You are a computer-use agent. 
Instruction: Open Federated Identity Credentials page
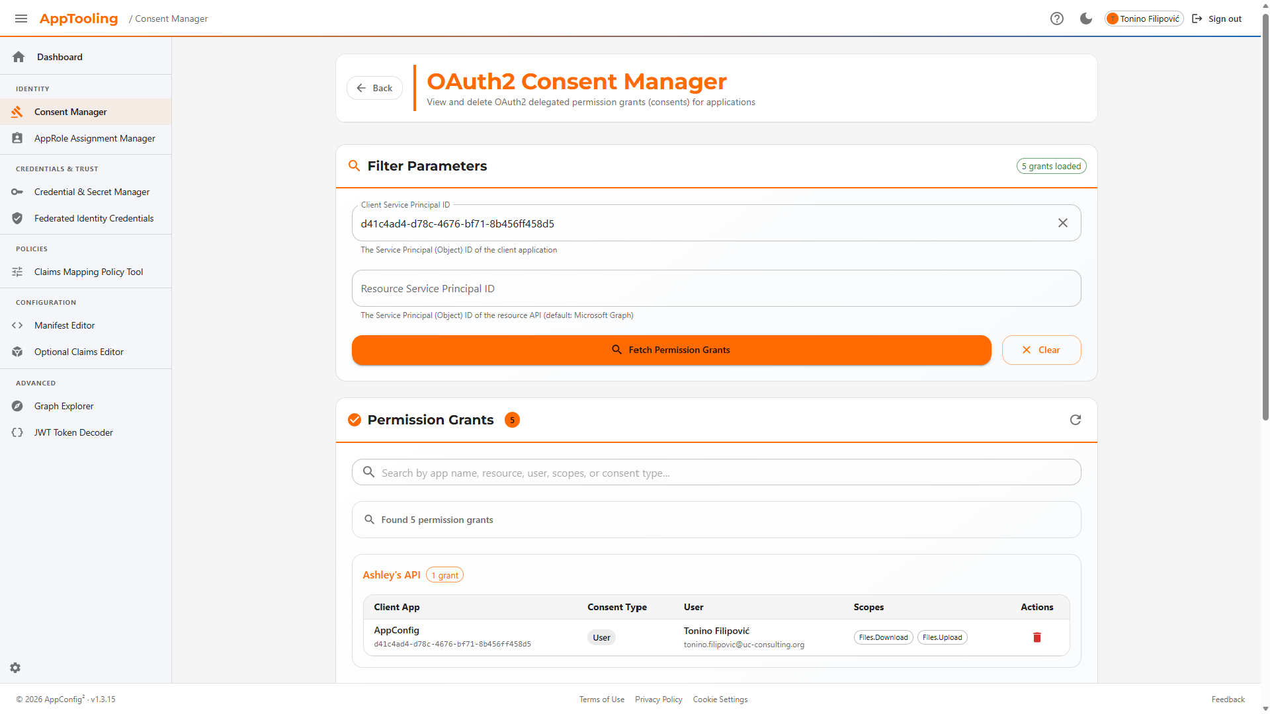point(94,218)
